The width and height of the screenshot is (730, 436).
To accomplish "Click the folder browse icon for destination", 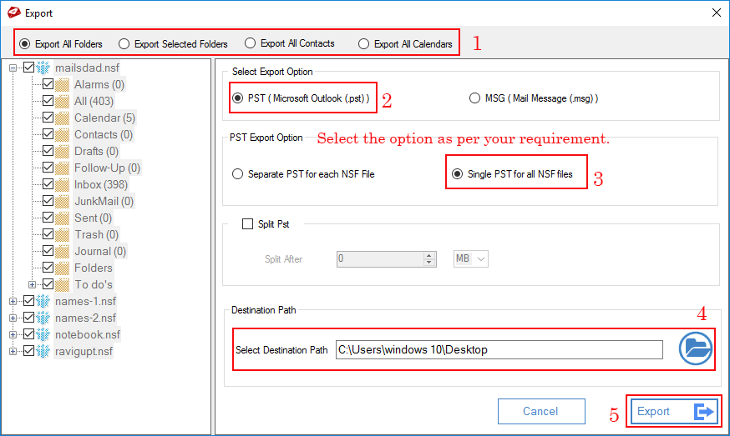I will 695,348.
